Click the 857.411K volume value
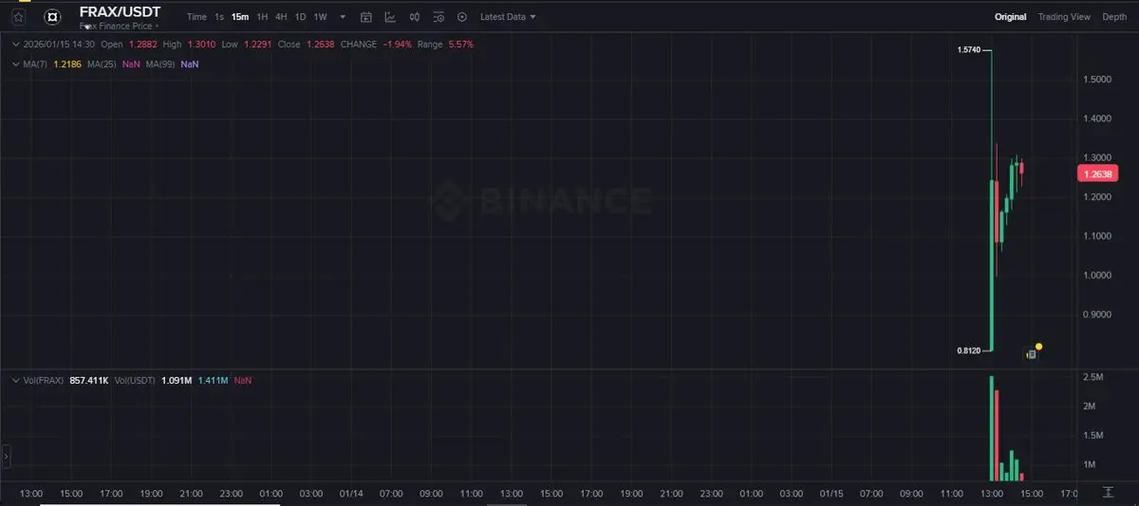Image resolution: width=1139 pixels, height=506 pixels. point(89,380)
